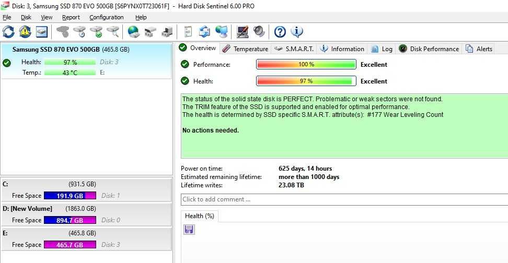Click the speaker sound toolbar icon
The width and height of the screenshot is (508, 263).
click(259, 32)
